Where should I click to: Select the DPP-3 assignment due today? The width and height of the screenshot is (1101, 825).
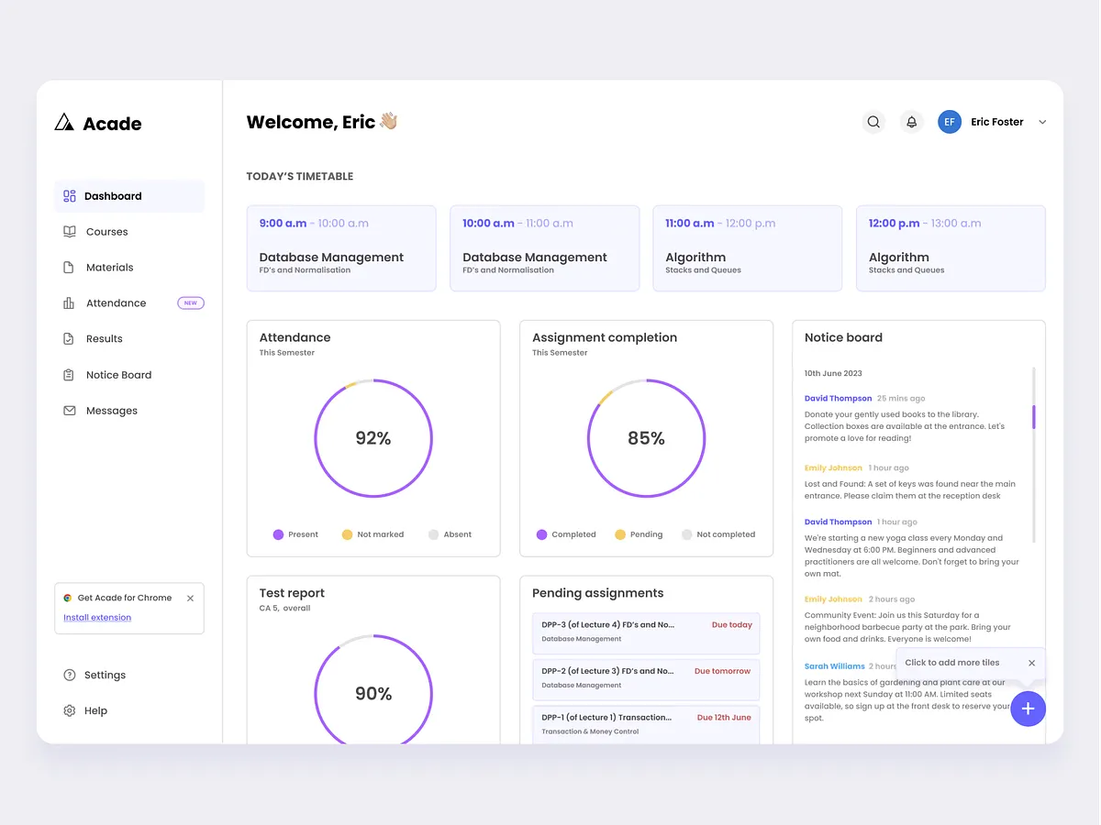(x=646, y=632)
